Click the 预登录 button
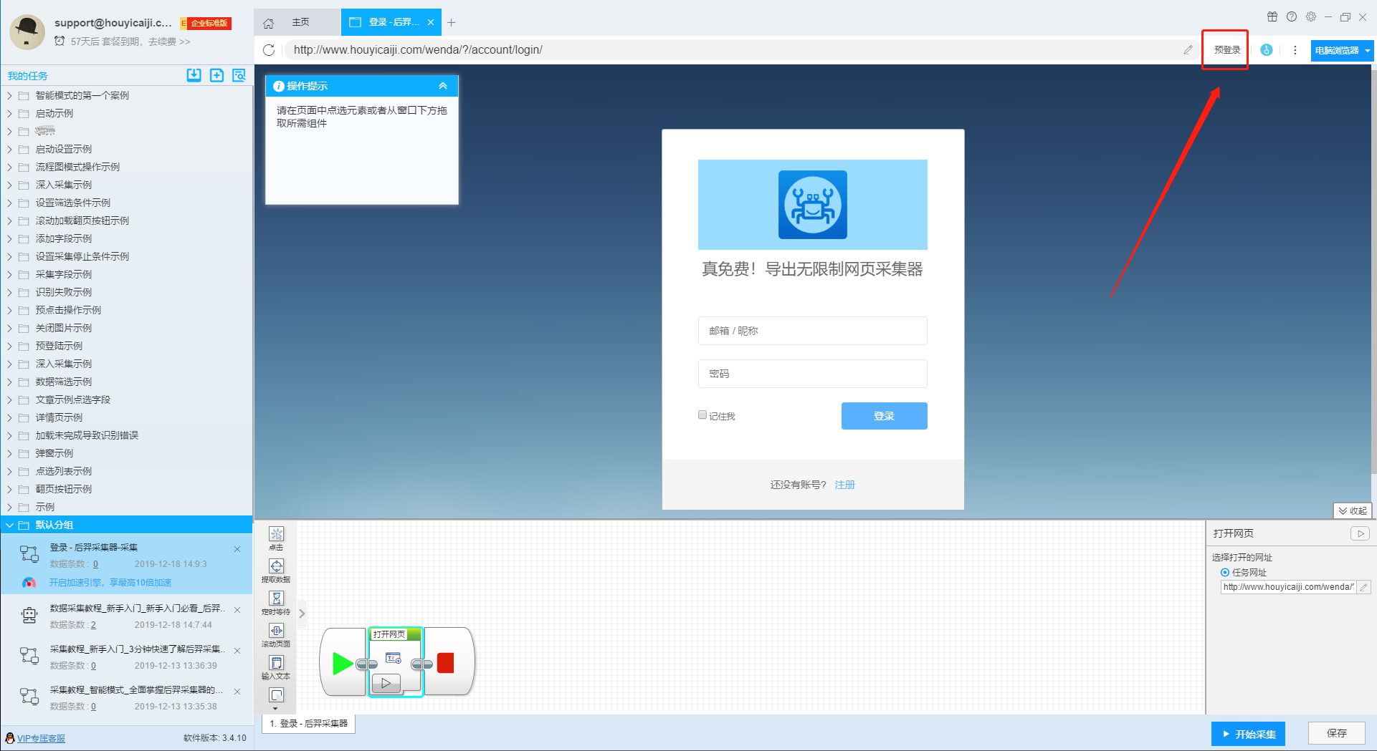The image size is (1377, 751). click(1226, 50)
